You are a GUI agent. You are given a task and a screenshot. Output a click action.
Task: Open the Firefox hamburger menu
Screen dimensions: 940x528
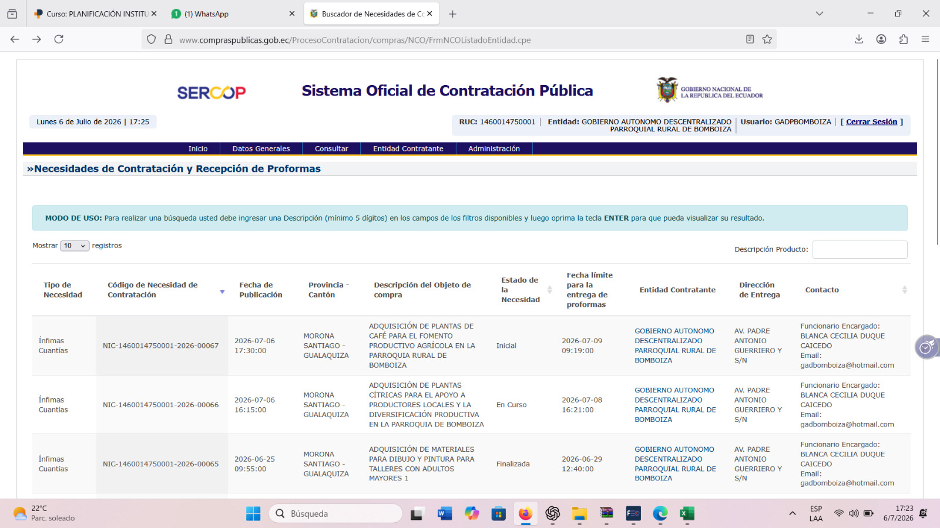pos(925,39)
